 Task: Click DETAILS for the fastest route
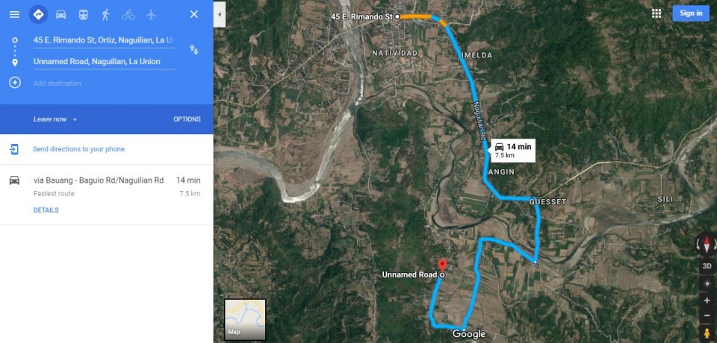coord(46,210)
